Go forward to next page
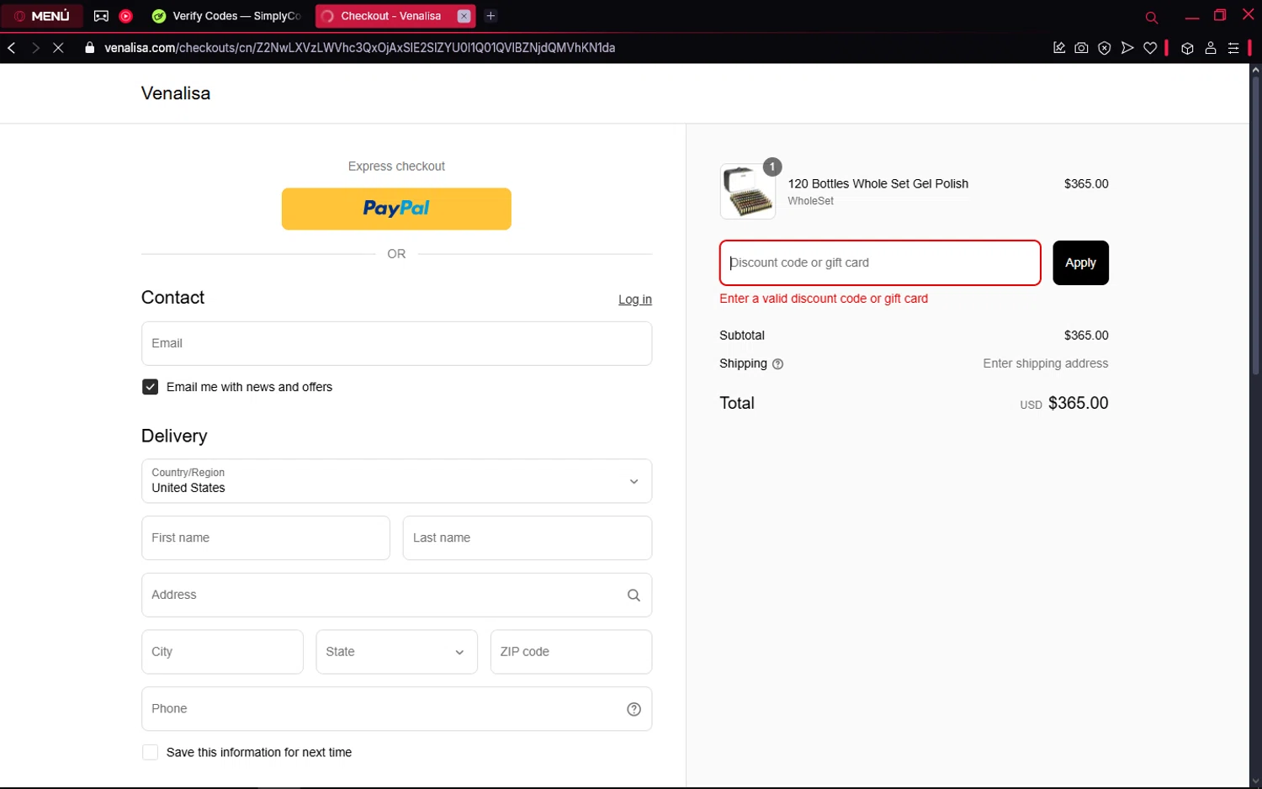The height and width of the screenshot is (789, 1262). tap(35, 48)
